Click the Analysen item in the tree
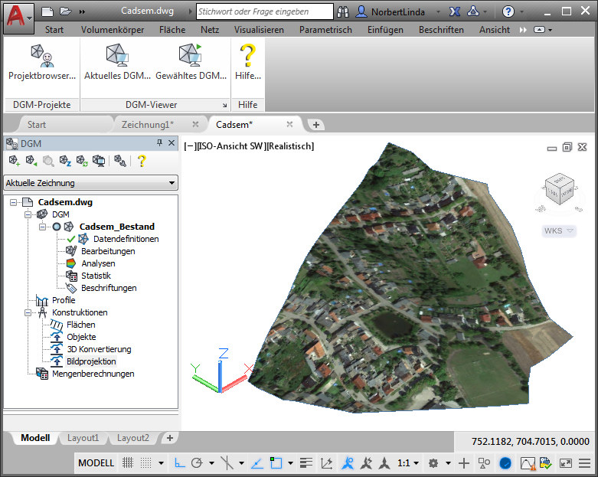The height and width of the screenshot is (477, 598). point(98,263)
